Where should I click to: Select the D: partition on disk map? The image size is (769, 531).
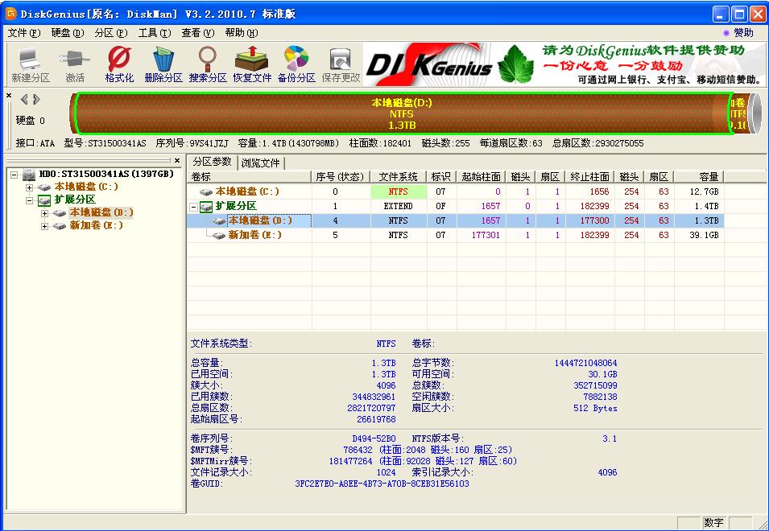(402, 113)
